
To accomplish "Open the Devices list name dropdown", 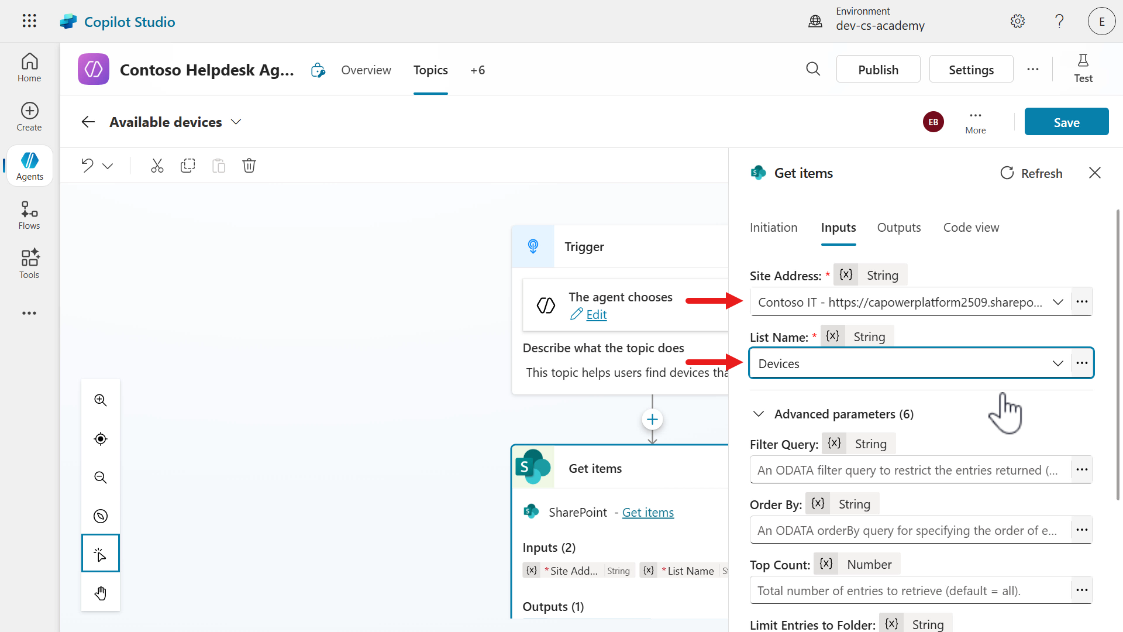I will tap(1058, 363).
